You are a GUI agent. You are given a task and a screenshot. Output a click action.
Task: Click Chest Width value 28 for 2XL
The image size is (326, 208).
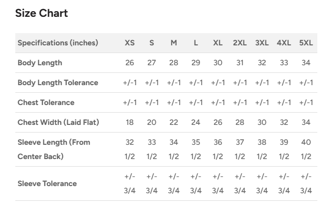click(240, 122)
